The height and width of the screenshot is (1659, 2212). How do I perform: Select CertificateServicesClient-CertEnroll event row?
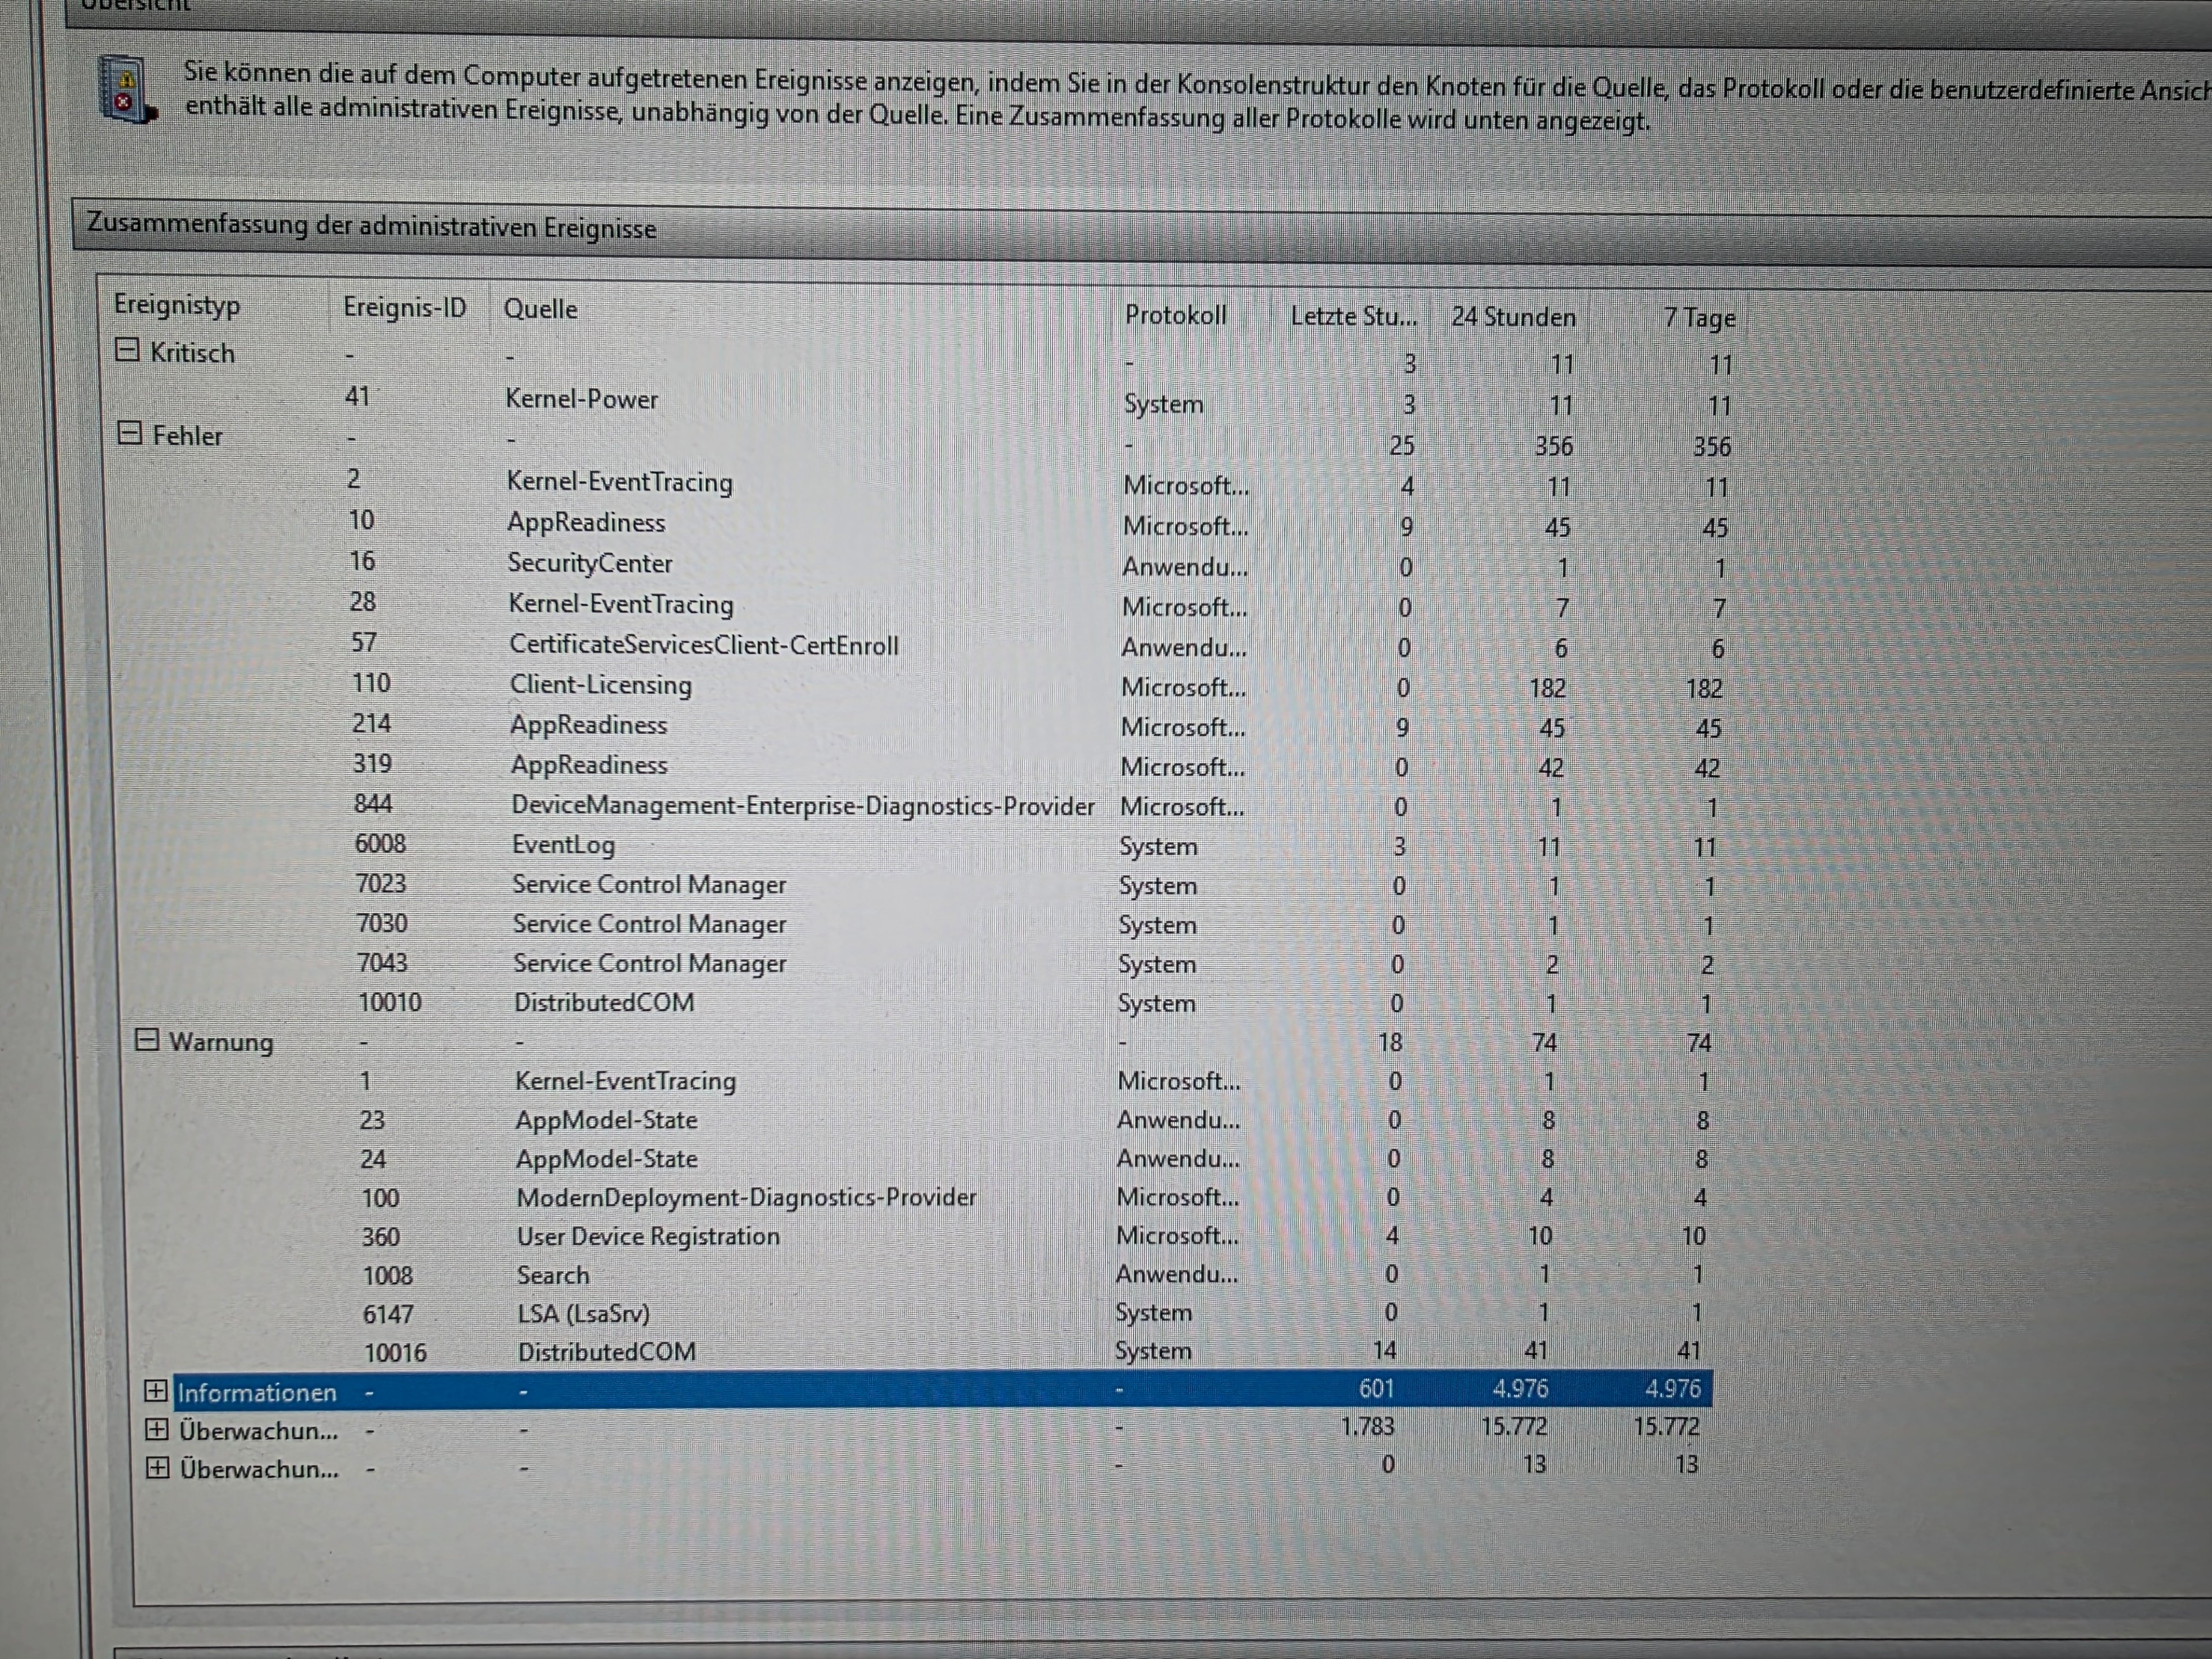tap(703, 645)
